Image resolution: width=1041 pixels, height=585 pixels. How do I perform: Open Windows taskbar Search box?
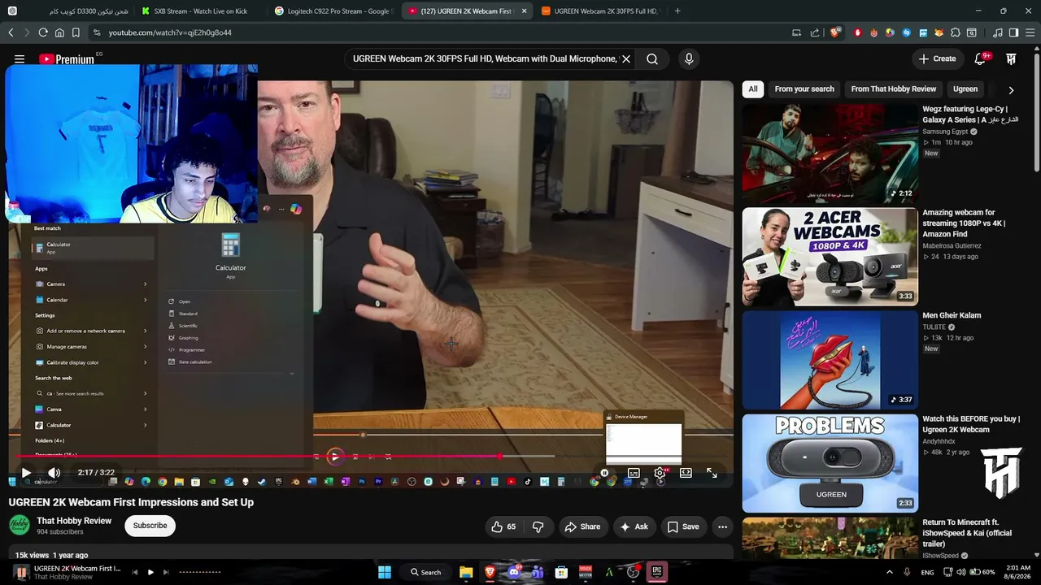(425, 572)
